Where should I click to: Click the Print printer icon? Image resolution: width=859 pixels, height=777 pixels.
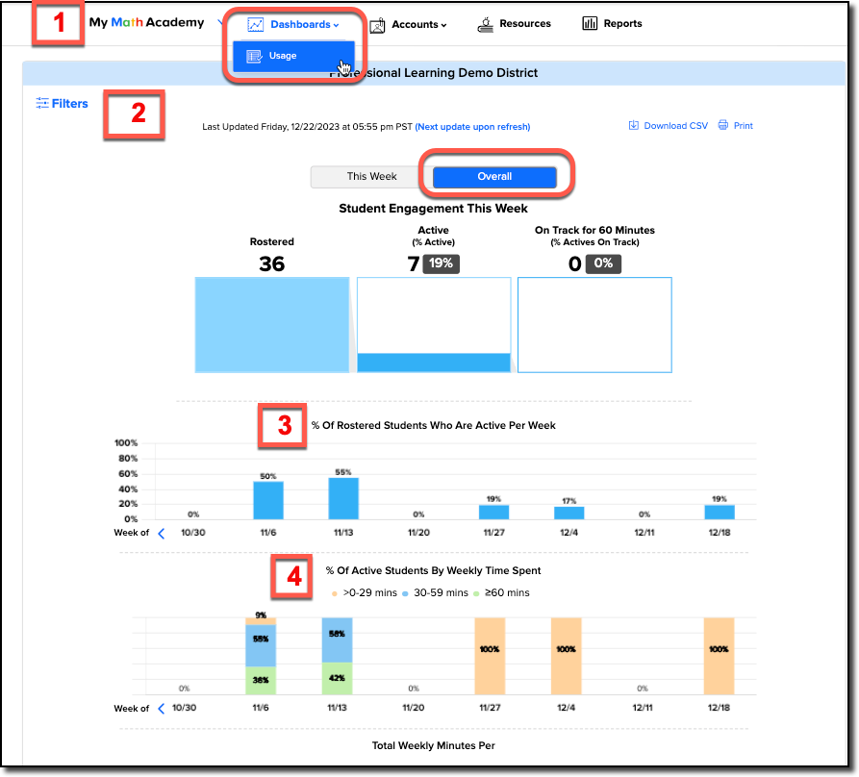point(723,125)
